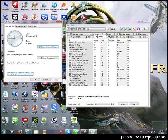Select the Raw Read Error Rate row
The width and height of the screenshot is (168, 140).
click(99, 43)
